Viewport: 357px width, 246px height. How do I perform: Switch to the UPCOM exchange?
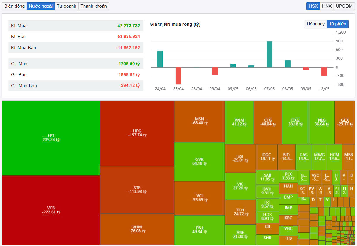point(344,6)
